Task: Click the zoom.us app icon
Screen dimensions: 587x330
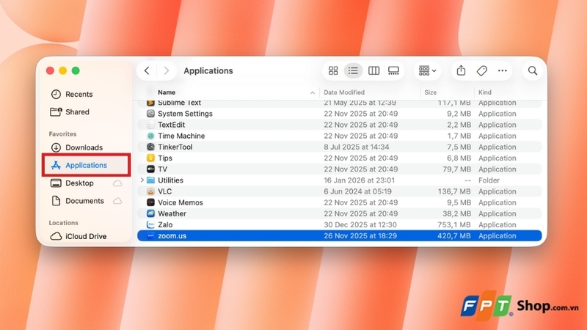Action: point(150,235)
